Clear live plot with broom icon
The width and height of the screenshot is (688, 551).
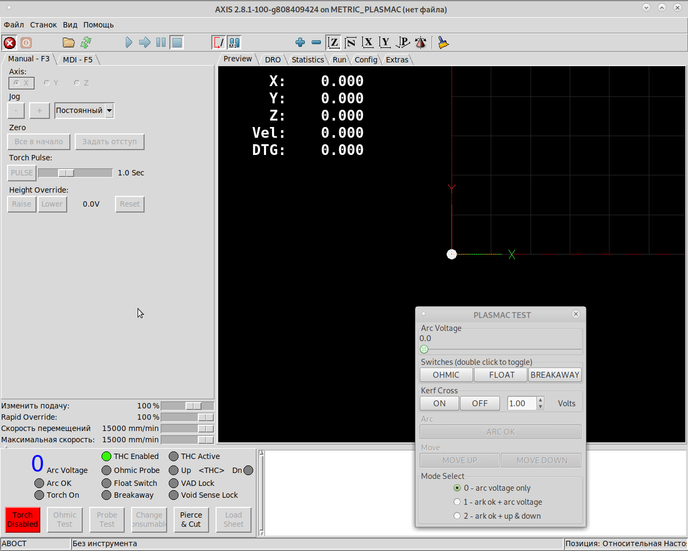[443, 43]
